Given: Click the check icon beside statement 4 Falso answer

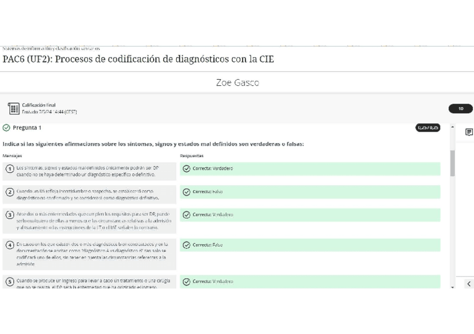Looking at the screenshot, I should tap(186, 245).
